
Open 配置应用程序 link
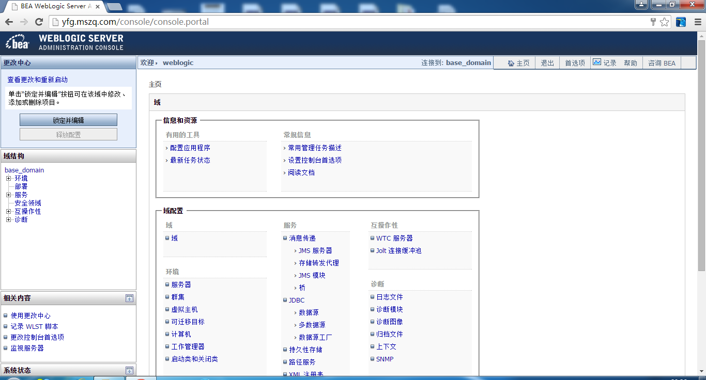[x=190, y=148]
